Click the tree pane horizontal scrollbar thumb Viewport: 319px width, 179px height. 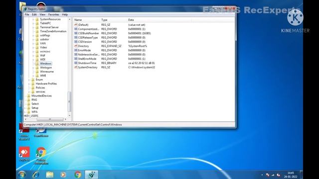pos(50,119)
